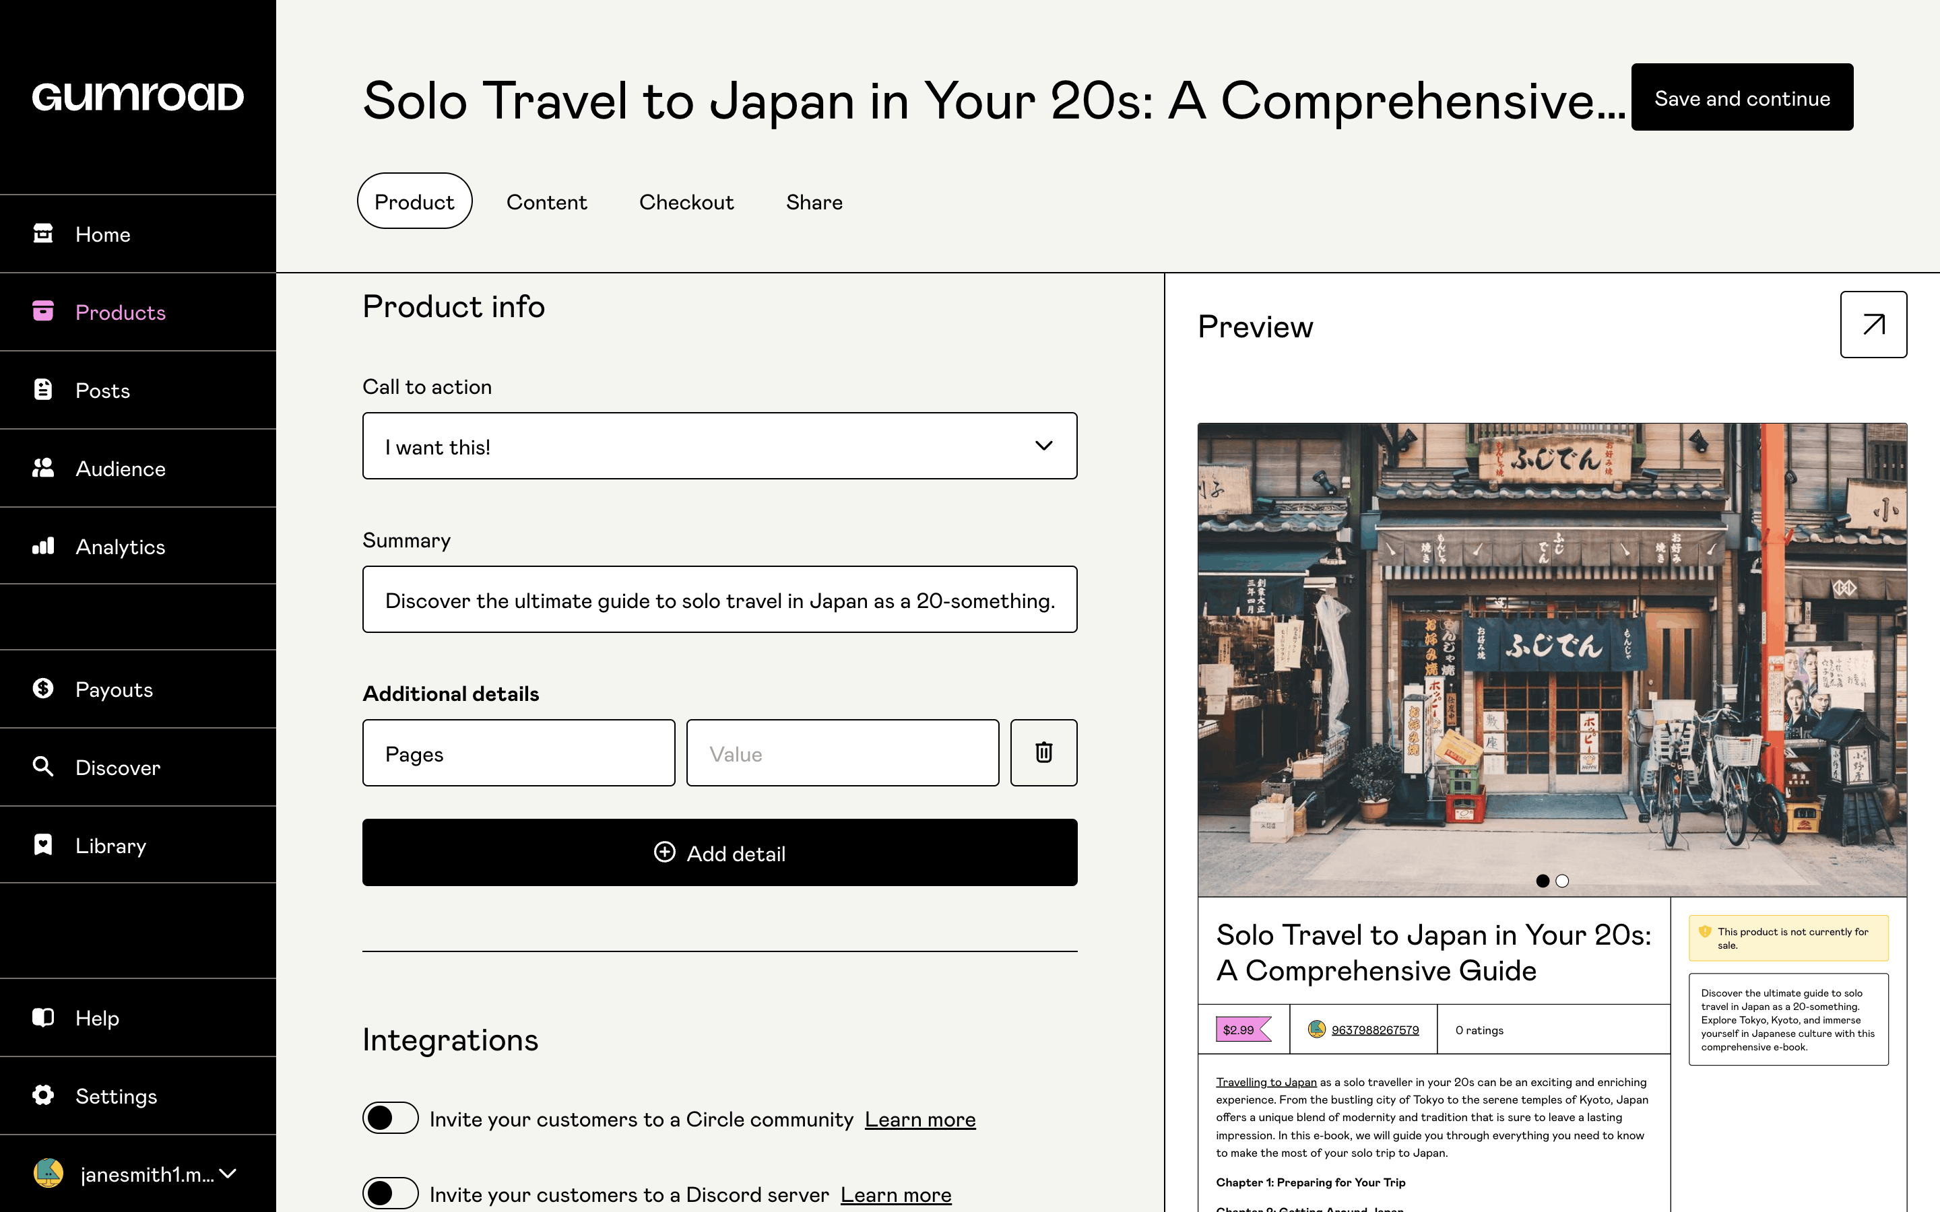
Task: Open Analytics from the sidebar
Action: tap(121, 547)
